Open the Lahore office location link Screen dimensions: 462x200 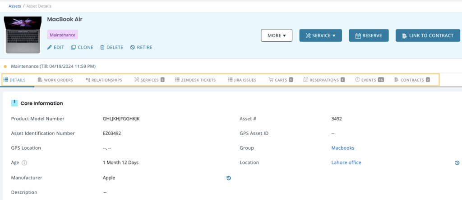coord(346,163)
